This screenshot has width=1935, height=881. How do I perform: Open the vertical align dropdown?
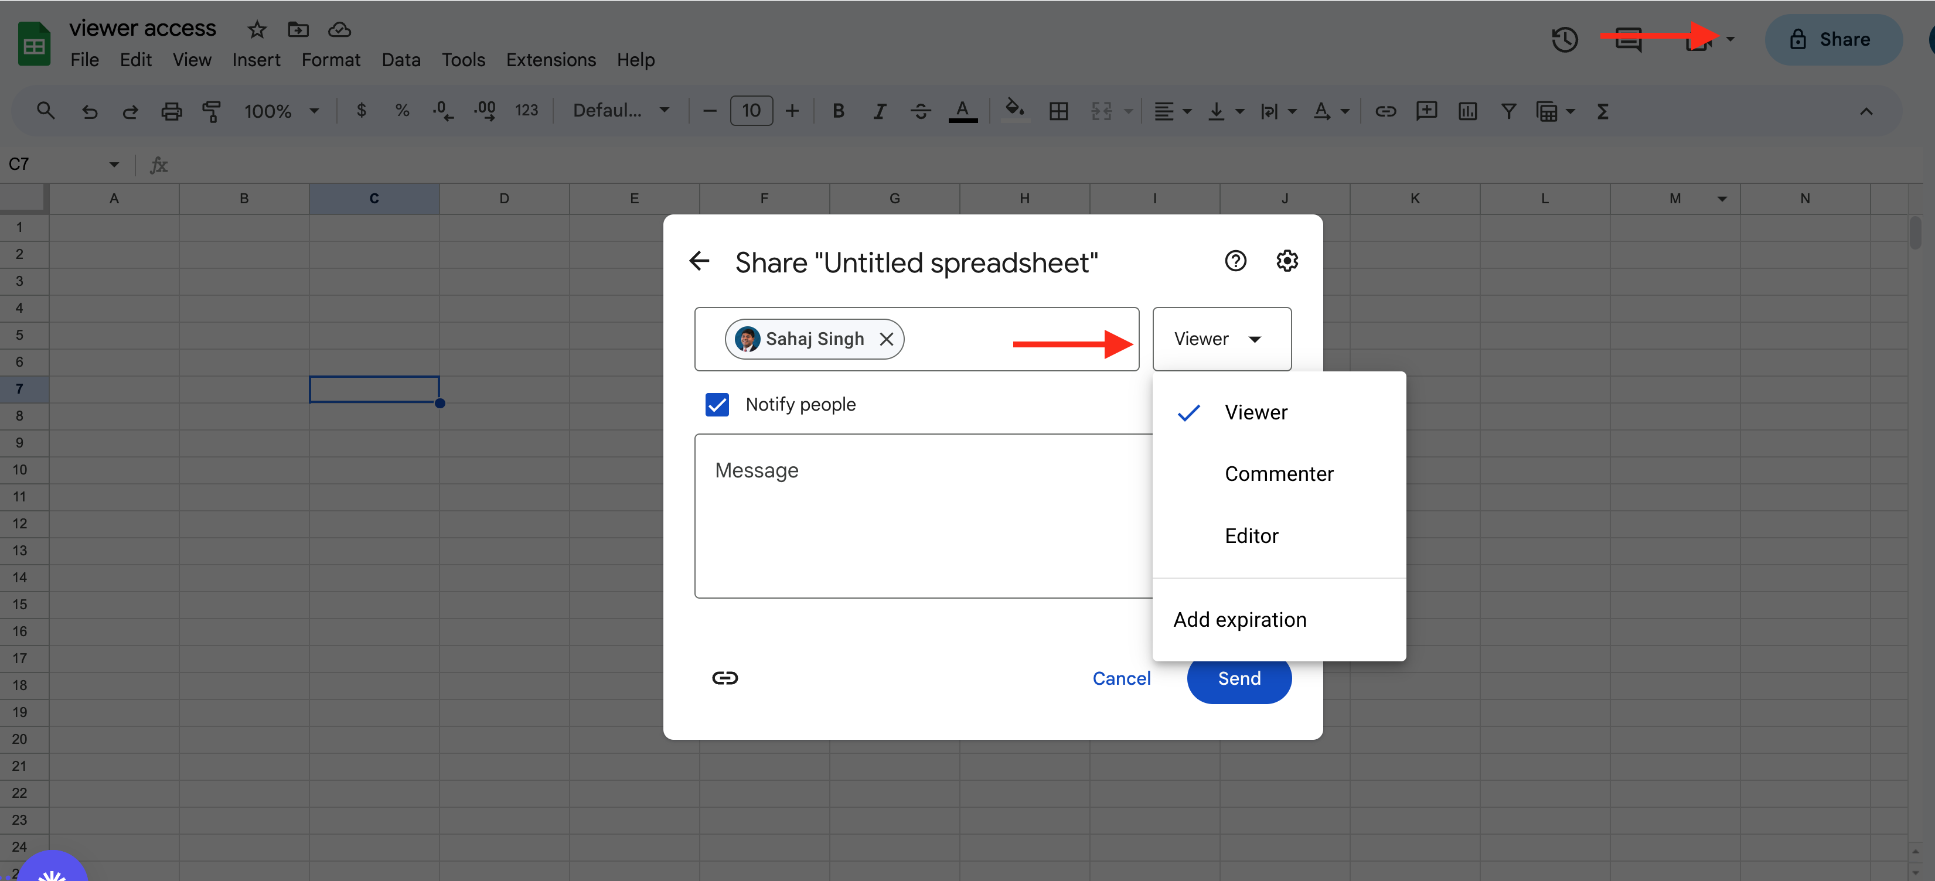(x=1226, y=111)
